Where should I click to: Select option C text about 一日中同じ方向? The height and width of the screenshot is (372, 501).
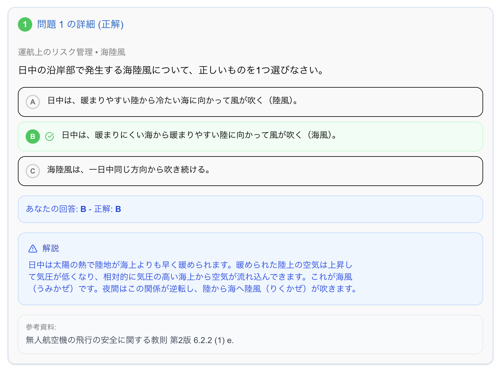pyautogui.click(x=129, y=170)
